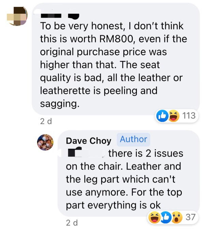Click the redacted mention tag in Dave's reply
This screenshot has width=222, height=230.
(86, 153)
